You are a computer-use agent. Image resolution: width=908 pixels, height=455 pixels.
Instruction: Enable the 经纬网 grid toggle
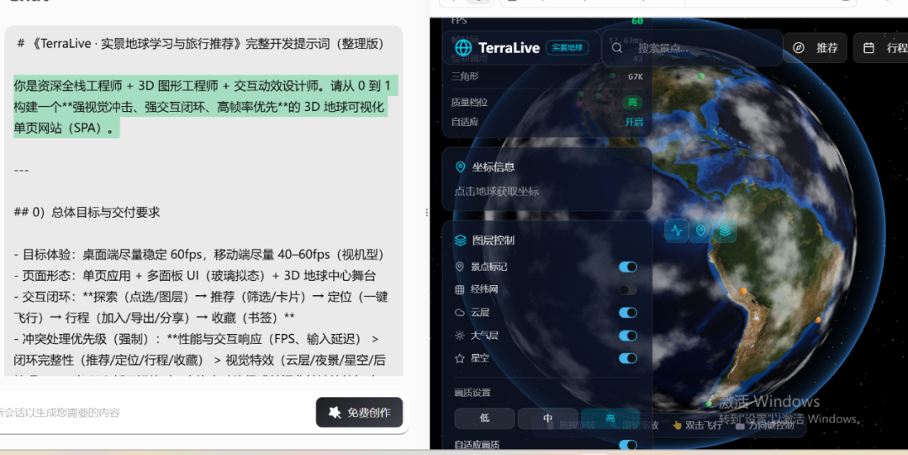[x=627, y=289]
